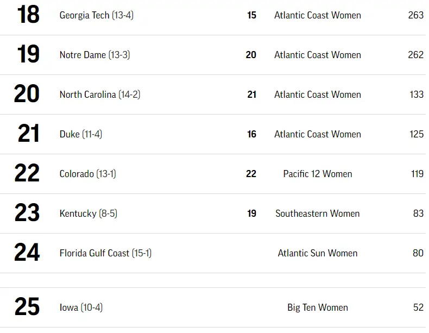Viewport: 429px width, 333px height.
Task: Select Kentucky's previous rank 19
Action: [x=251, y=213]
